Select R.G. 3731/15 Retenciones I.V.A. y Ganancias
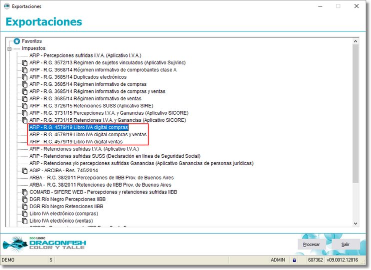 tap(107, 120)
